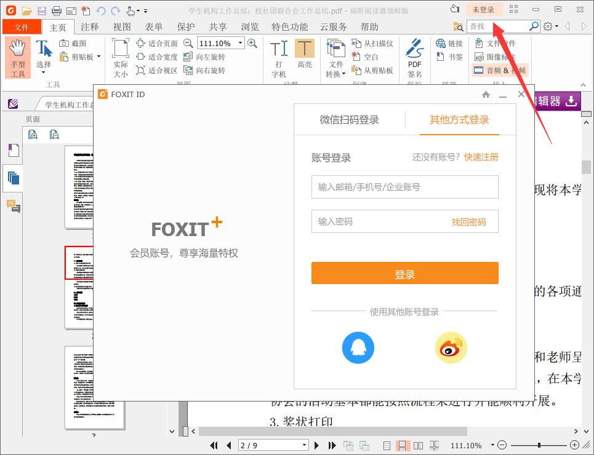Sign in with the QQ account icon
This screenshot has height=455, width=594.
point(358,347)
